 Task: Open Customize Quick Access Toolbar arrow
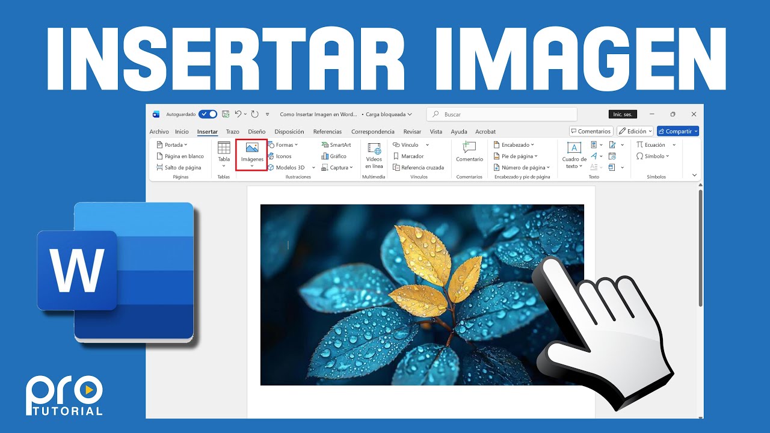268,114
